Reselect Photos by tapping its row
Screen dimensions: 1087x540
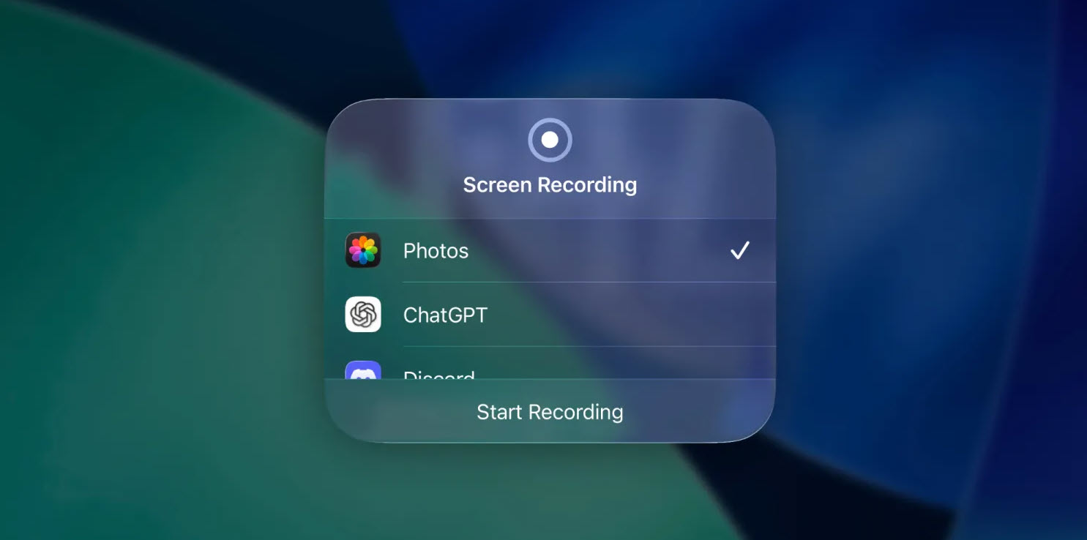550,250
